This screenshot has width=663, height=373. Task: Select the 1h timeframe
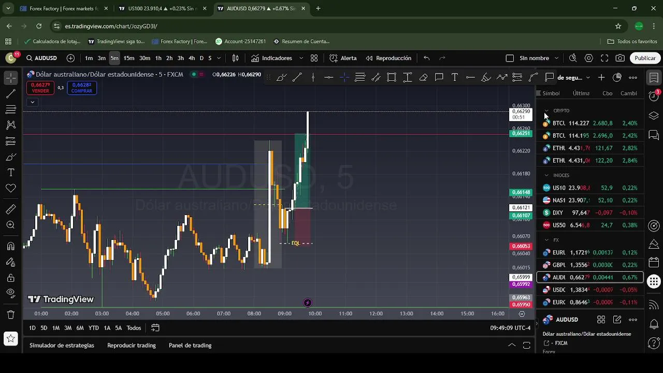[x=158, y=58]
